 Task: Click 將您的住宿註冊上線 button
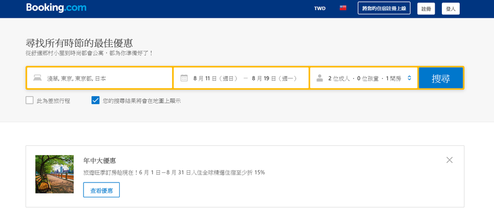[x=384, y=8]
